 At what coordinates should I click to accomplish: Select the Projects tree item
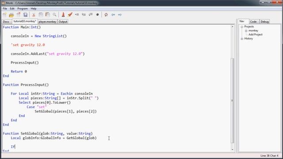point(249,26)
